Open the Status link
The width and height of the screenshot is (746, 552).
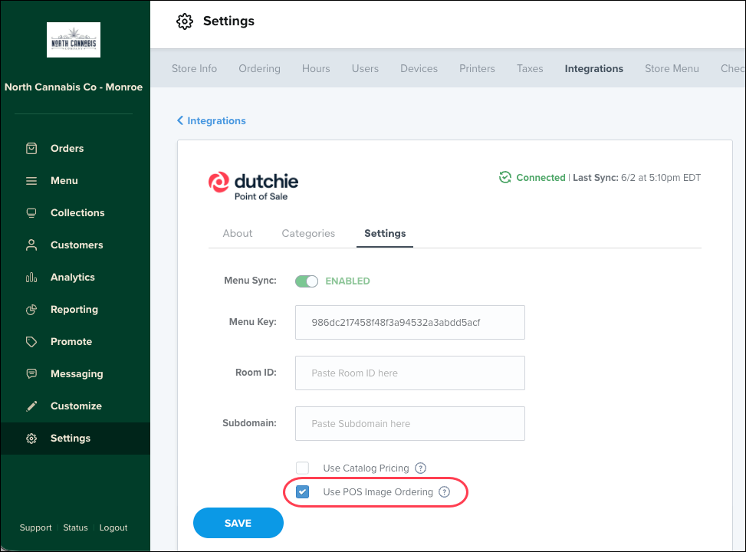point(76,527)
